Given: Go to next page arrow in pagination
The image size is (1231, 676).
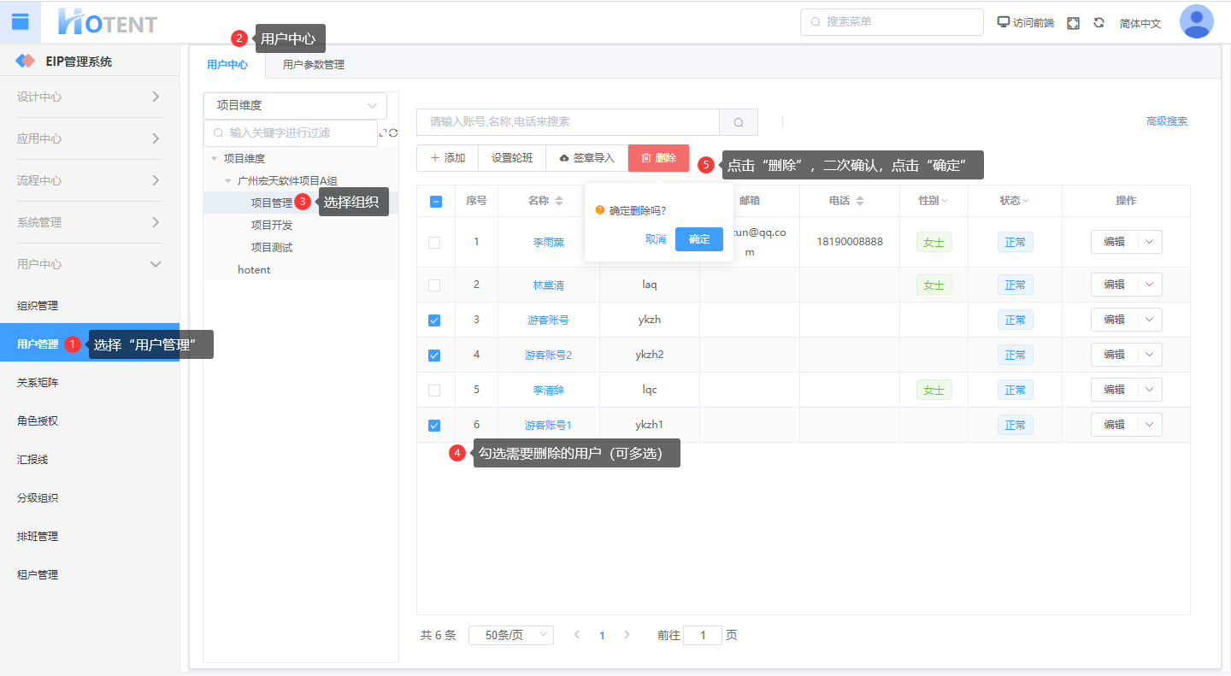Looking at the screenshot, I should click(x=627, y=635).
